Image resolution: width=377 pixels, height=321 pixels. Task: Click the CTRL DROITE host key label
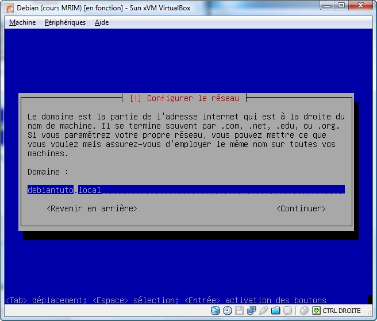[341, 311]
